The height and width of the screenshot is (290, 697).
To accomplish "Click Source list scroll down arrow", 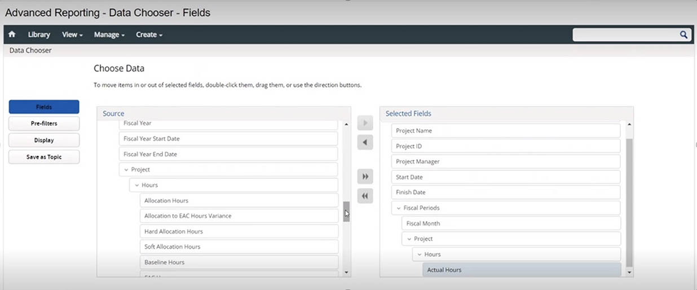I will (x=347, y=273).
